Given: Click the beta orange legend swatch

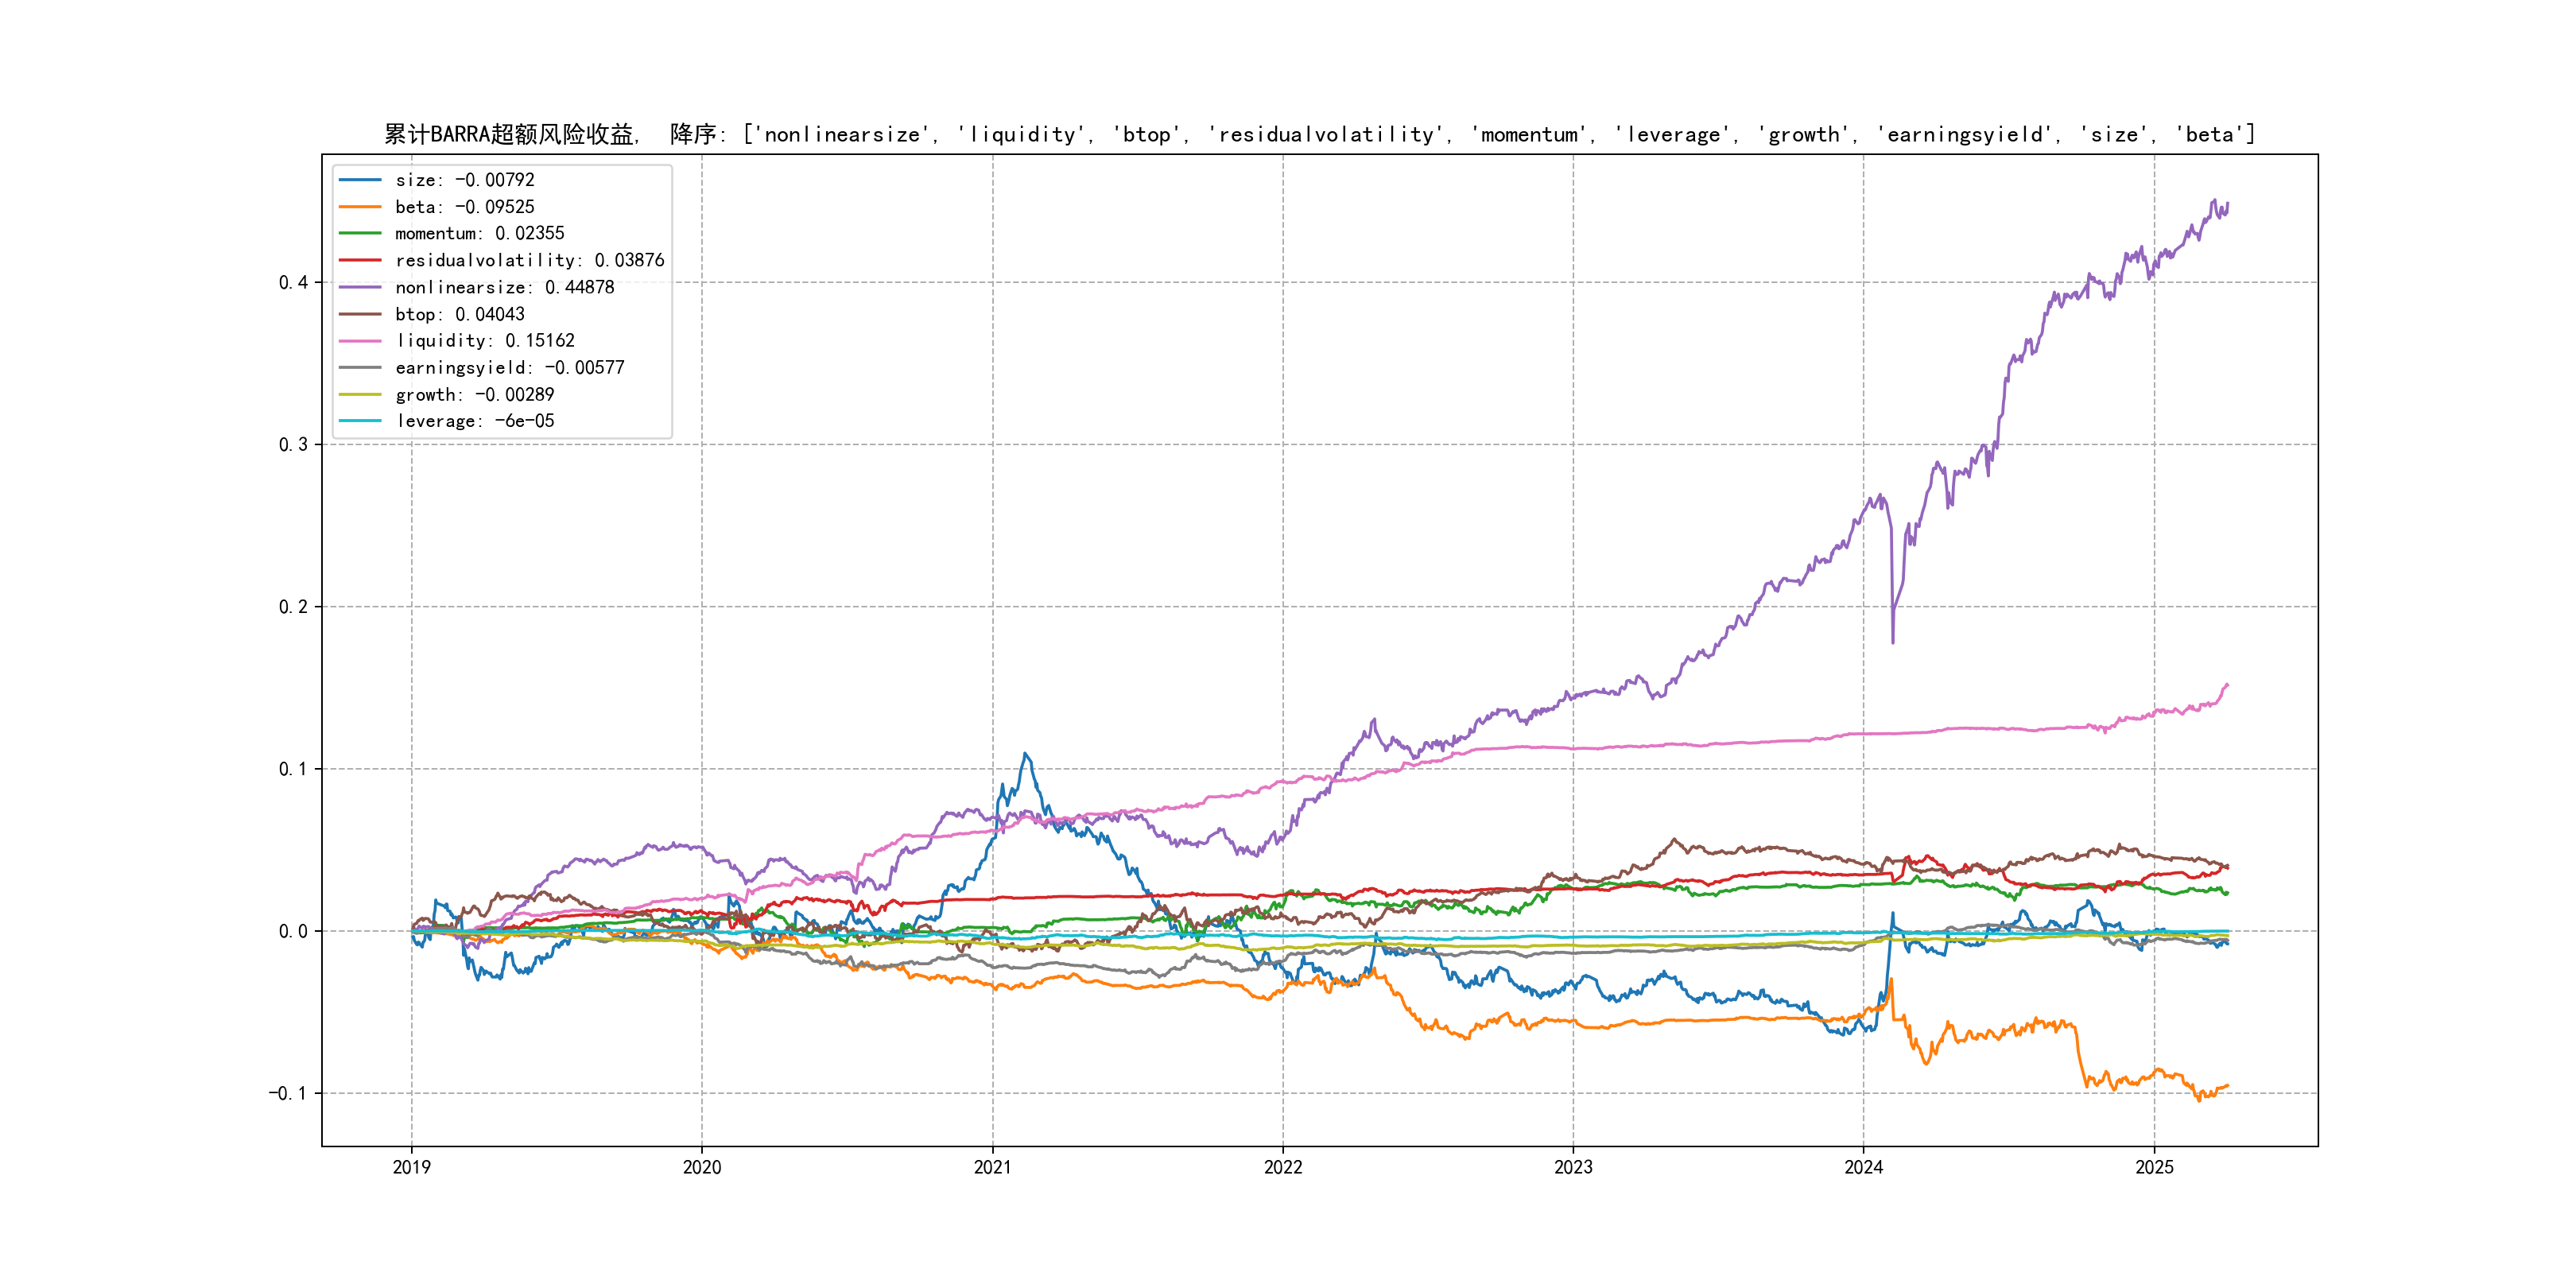Looking at the screenshot, I should coord(360,207).
